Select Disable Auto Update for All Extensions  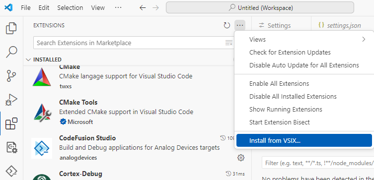(304, 65)
